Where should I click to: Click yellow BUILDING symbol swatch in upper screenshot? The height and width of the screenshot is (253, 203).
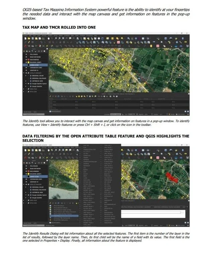coord(28,62)
